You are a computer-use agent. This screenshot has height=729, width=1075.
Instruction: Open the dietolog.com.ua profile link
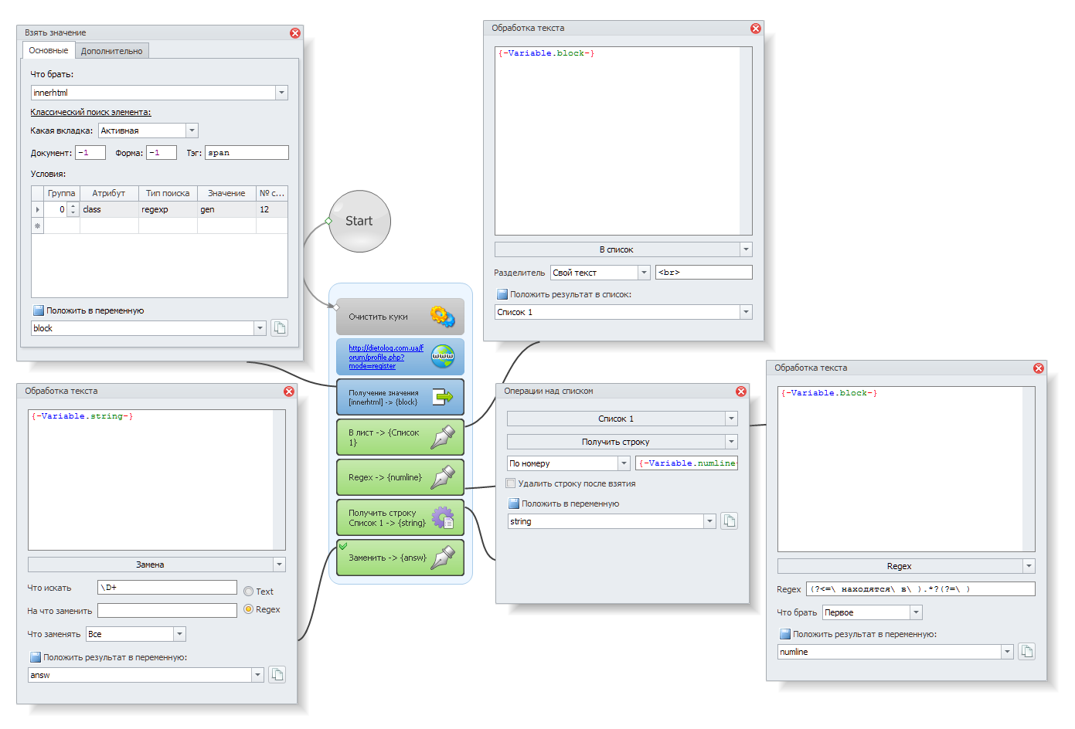[x=386, y=357]
